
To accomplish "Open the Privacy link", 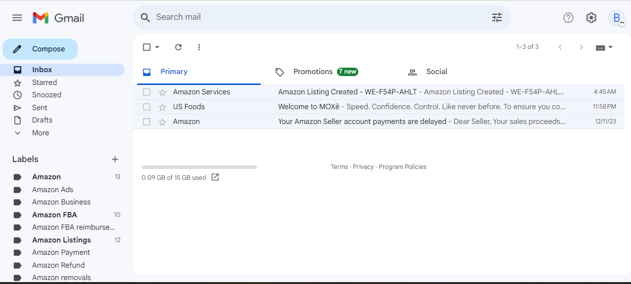I will pyautogui.click(x=363, y=167).
